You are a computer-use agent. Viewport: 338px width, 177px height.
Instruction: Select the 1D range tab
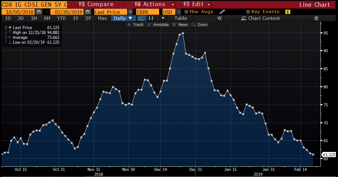point(8,18)
